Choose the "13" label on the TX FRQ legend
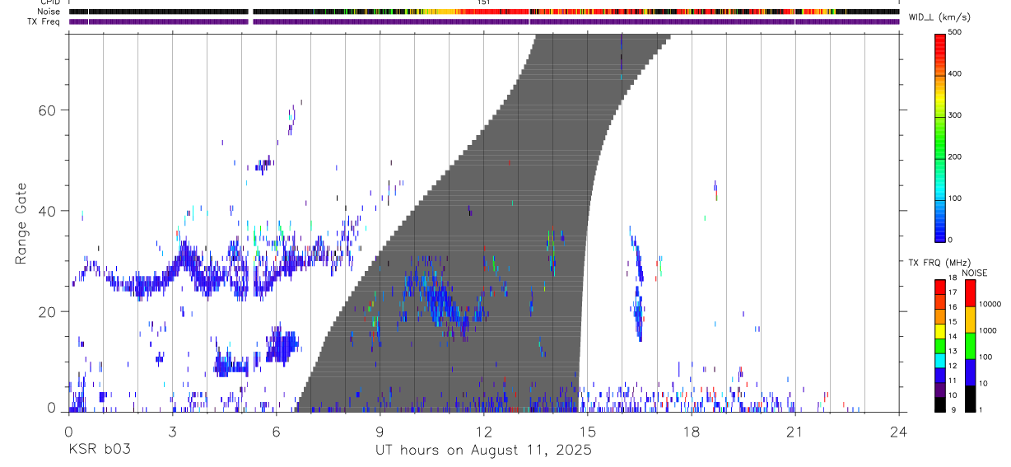 pyautogui.click(x=953, y=351)
